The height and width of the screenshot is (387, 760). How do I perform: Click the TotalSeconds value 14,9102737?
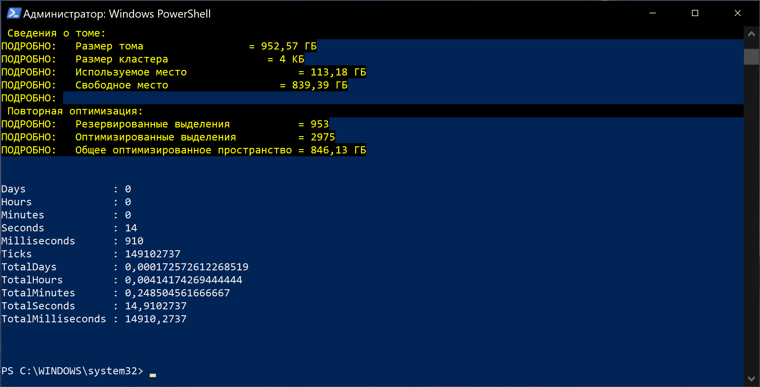[156, 306]
